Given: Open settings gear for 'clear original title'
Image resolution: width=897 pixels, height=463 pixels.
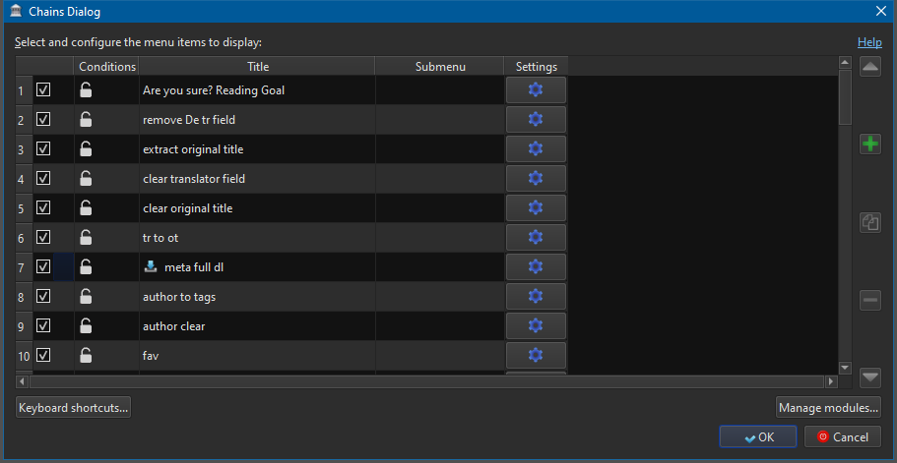Looking at the screenshot, I should (x=536, y=207).
